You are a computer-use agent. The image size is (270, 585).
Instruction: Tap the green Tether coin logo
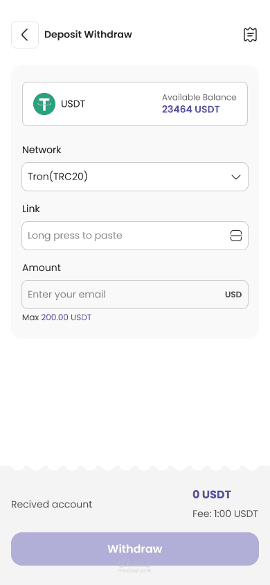pyautogui.click(x=44, y=104)
